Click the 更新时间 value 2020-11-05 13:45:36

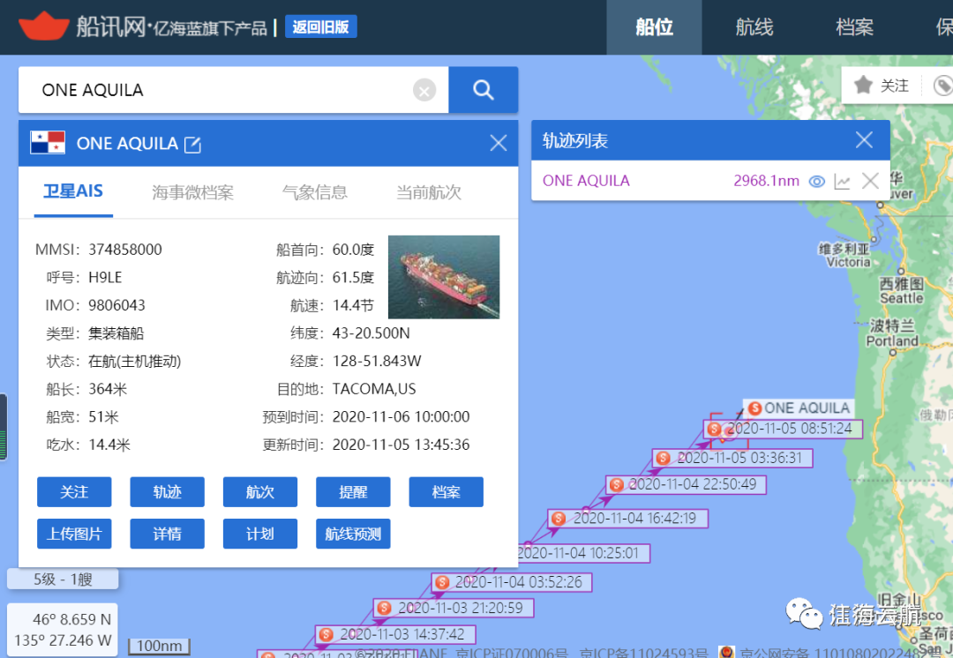click(401, 445)
